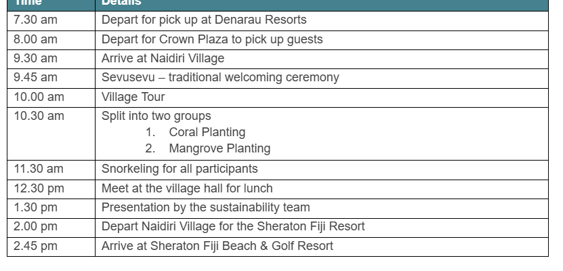Click the 11.30 am time cell
This screenshot has height=271, width=563.
[51, 170]
